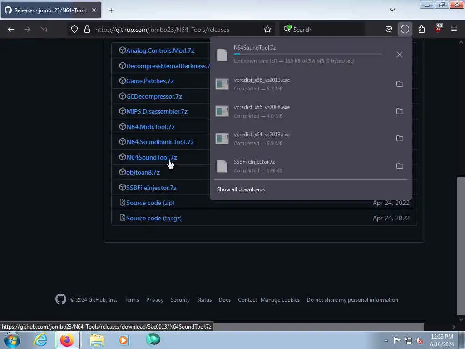Open the Action Center flag icon
Viewport: 465px width, 349px height.
coord(397,340)
